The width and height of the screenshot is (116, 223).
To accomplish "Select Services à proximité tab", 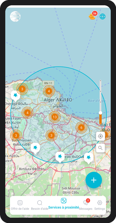I will click(x=64, y=204).
